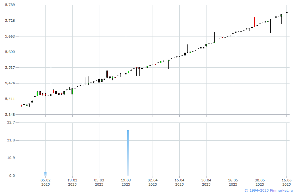The height and width of the screenshot is (193, 296).
Task: Click the 0,0 volume axis label
Action: 12,176
